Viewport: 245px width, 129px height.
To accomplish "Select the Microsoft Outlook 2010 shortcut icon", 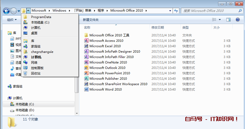I will pyautogui.click(x=86, y=68).
